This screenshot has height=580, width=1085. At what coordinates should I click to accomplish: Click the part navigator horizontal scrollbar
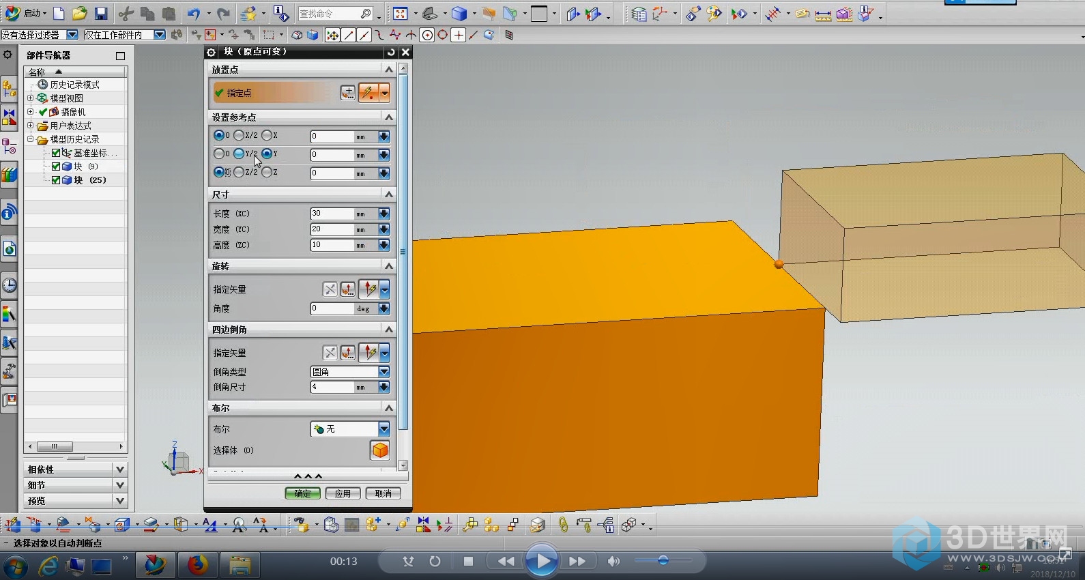[x=55, y=447]
